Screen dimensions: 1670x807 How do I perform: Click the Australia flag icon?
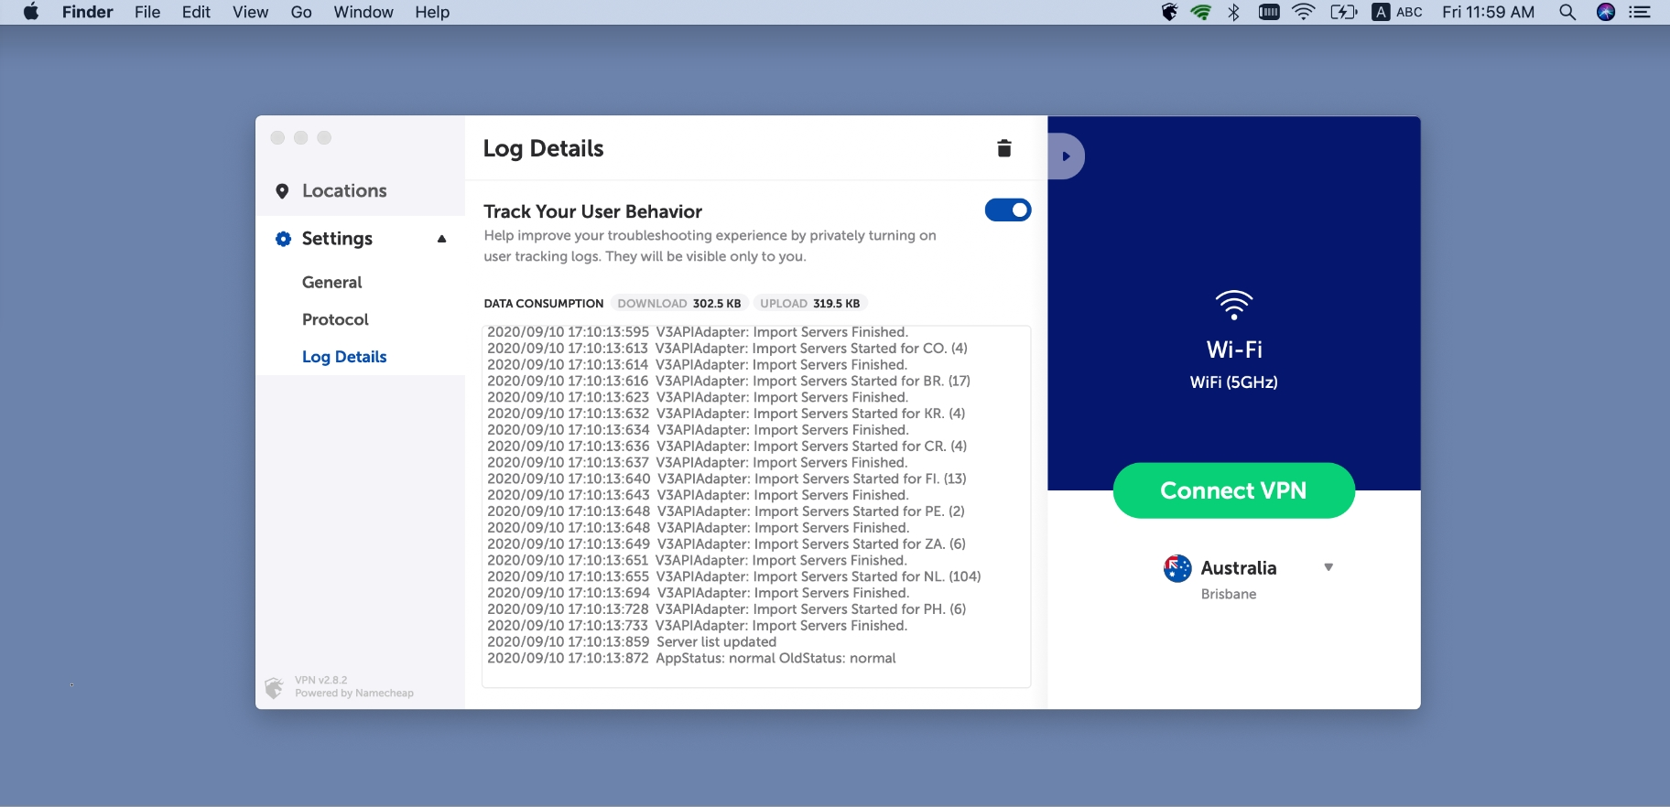[1177, 568]
